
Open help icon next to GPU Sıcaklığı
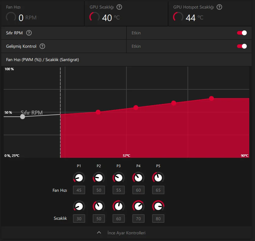pos(119,7)
